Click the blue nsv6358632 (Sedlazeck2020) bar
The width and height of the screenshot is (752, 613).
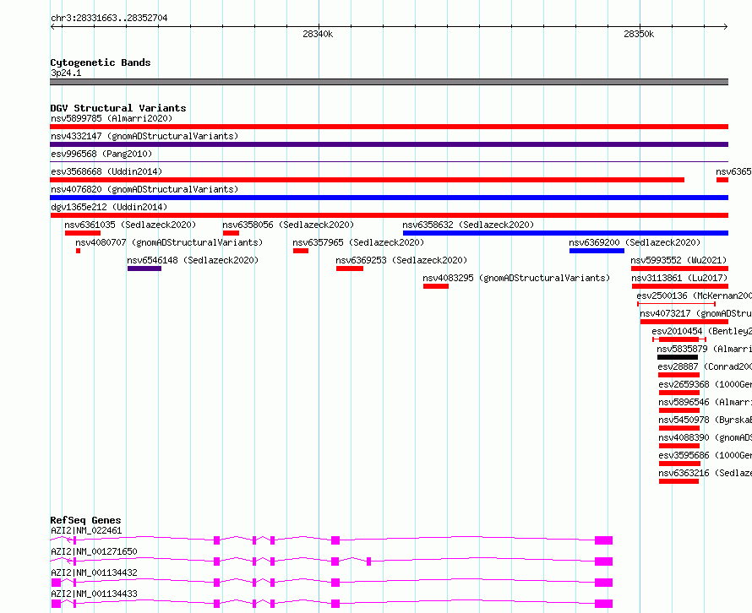pos(565,233)
